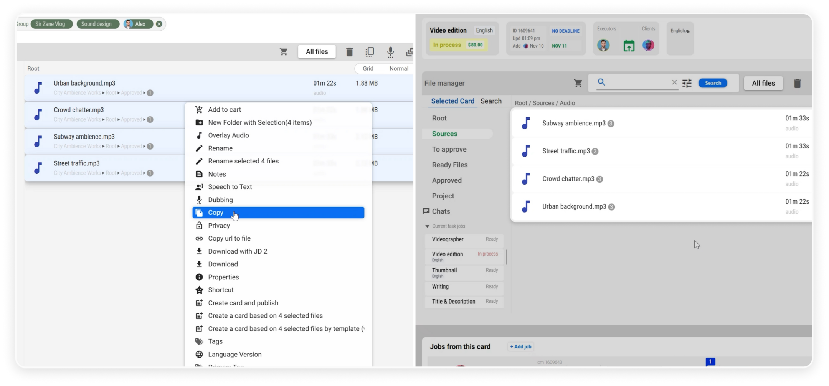Switch to Normal view

(398, 68)
